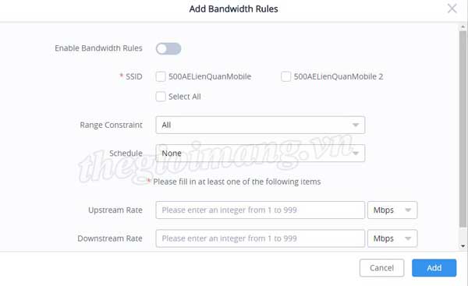The height and width of the screenshot is (286, 468).
Task: Check the 500AELienQuanMobile SSID checkbox
Action: coord(161,76)
